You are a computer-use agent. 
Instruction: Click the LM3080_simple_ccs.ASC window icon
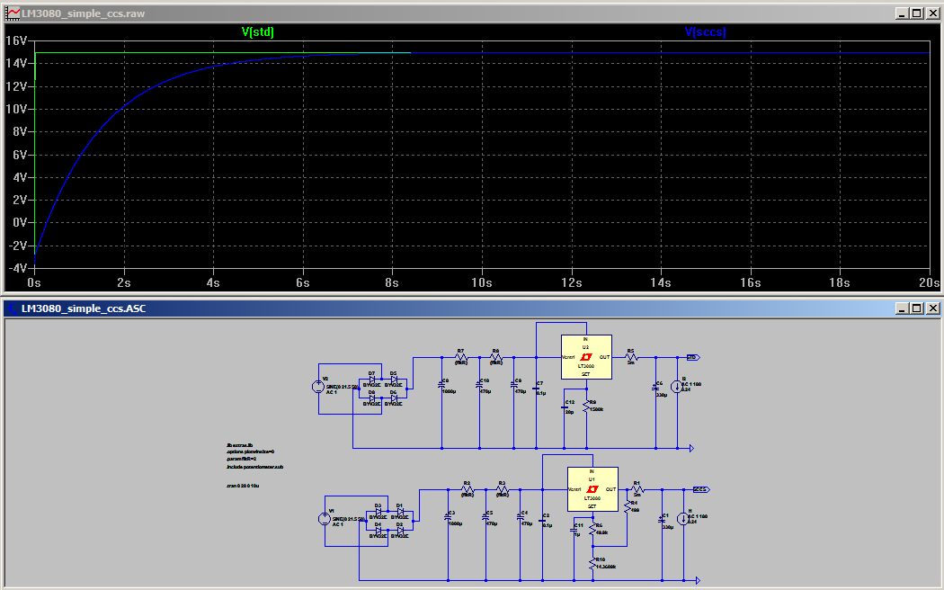(12, 308)
